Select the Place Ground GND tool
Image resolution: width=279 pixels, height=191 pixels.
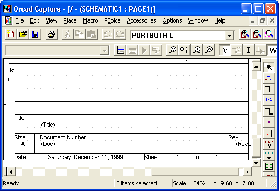coord(269,155)
